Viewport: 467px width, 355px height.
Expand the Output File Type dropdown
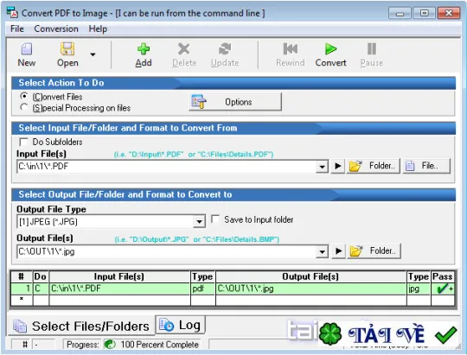[199, 222]
